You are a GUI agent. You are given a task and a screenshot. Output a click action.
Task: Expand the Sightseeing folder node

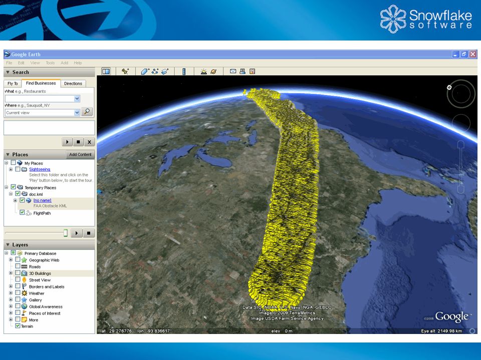point(11,169)
